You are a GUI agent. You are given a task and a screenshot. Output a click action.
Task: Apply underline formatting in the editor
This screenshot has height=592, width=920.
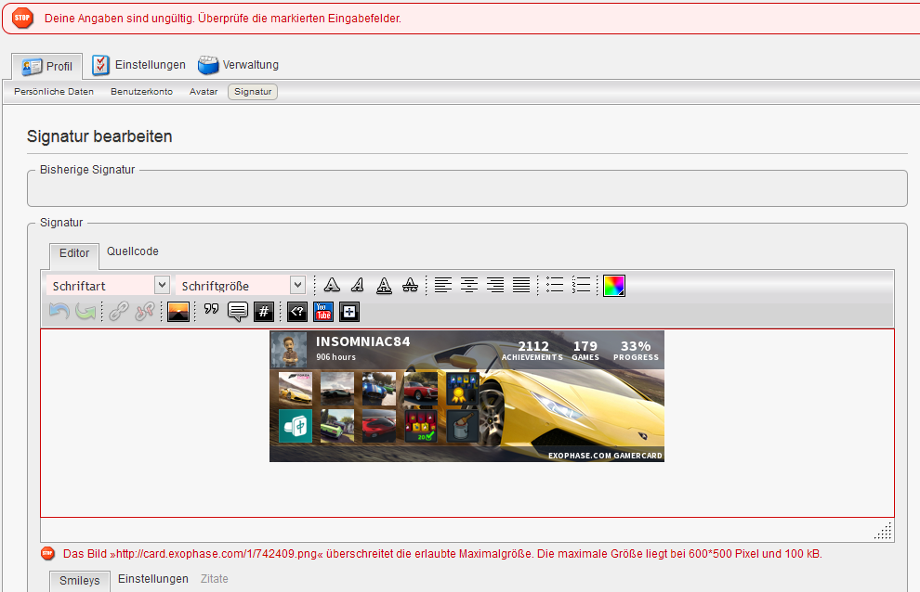pos(383,285)
